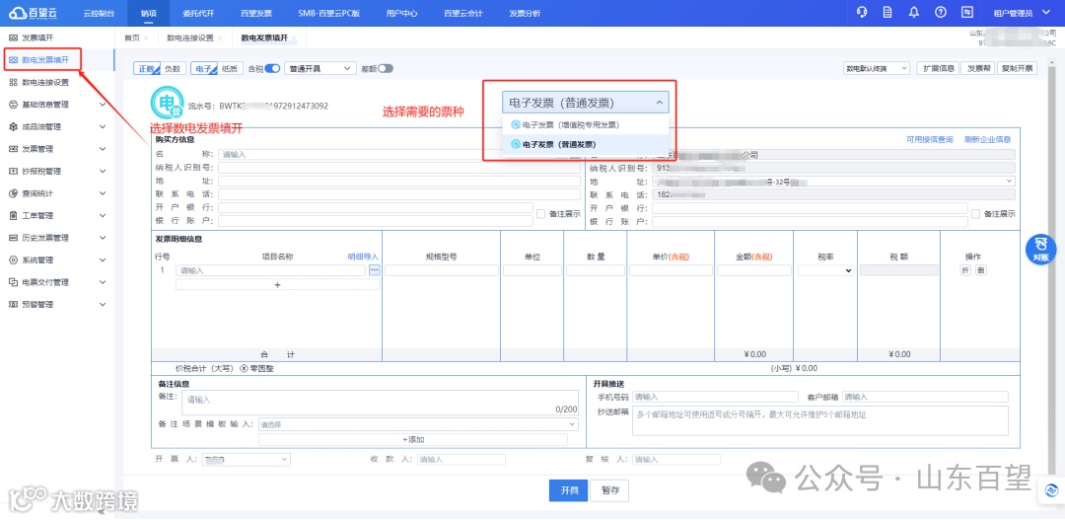This screenshot has width=1065, height=520.
Task: Click the 手机号码 input field
Action: click(715, 397)
